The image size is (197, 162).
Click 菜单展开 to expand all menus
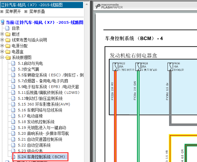[13, 12]
